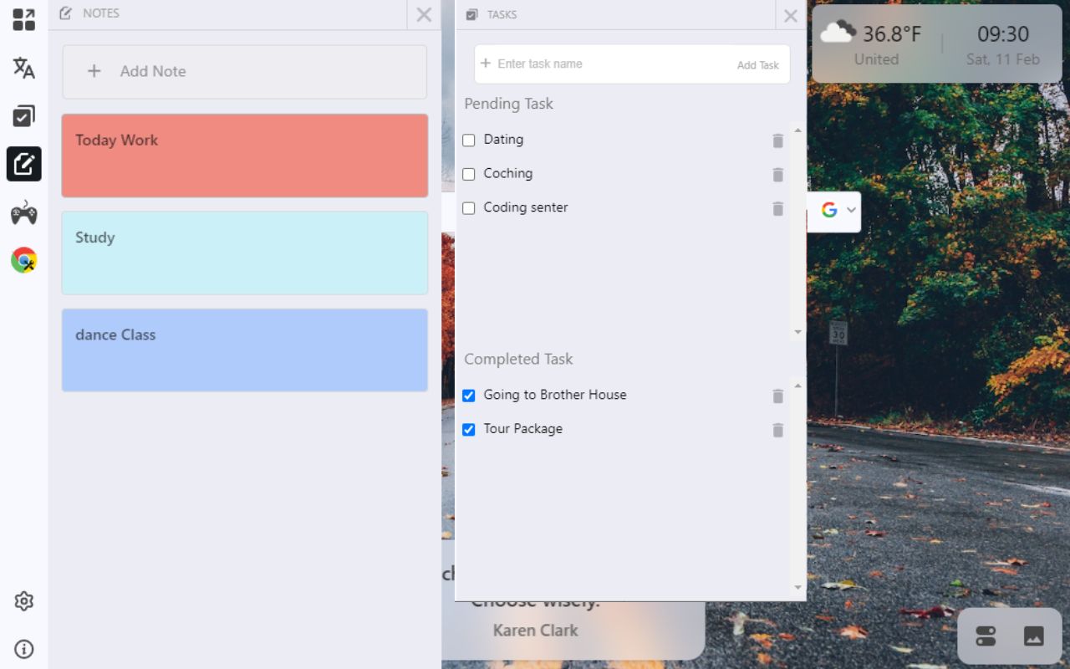Select the translate icon in the sidebar

pos(23,68)
